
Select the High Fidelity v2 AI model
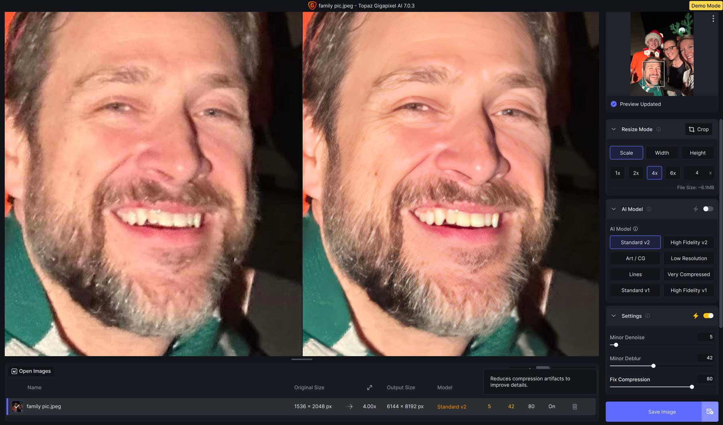pos(688,242)
